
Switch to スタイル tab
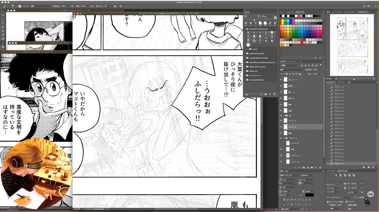click(x=290, y=12)
